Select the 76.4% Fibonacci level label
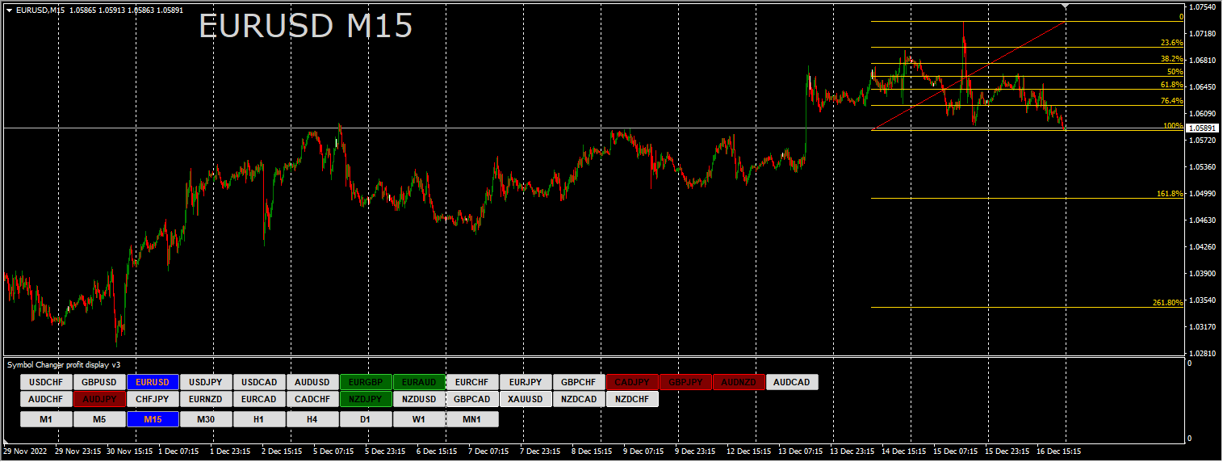The height and width of the screenshot is (462, 1223). pos(1171,101)
